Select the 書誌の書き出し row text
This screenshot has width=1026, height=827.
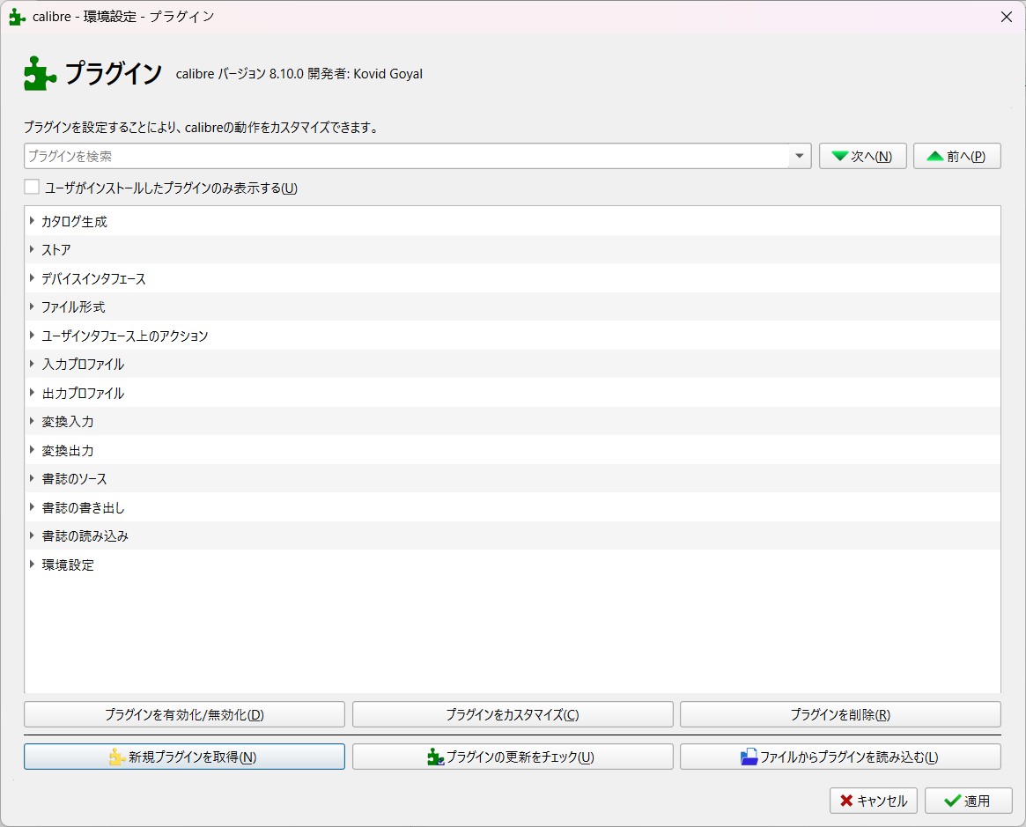point(83,507)
